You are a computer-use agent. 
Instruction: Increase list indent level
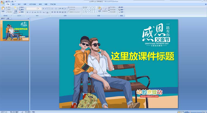pyautogui.click(x=62, y=8)
